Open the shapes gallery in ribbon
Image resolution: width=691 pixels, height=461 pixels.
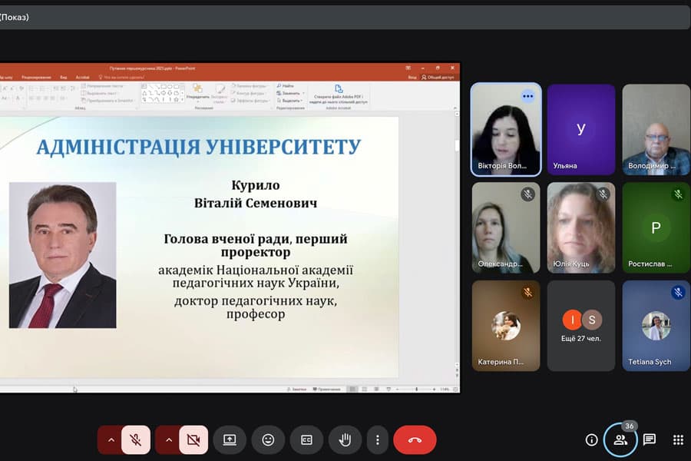[x=161, y=93]
